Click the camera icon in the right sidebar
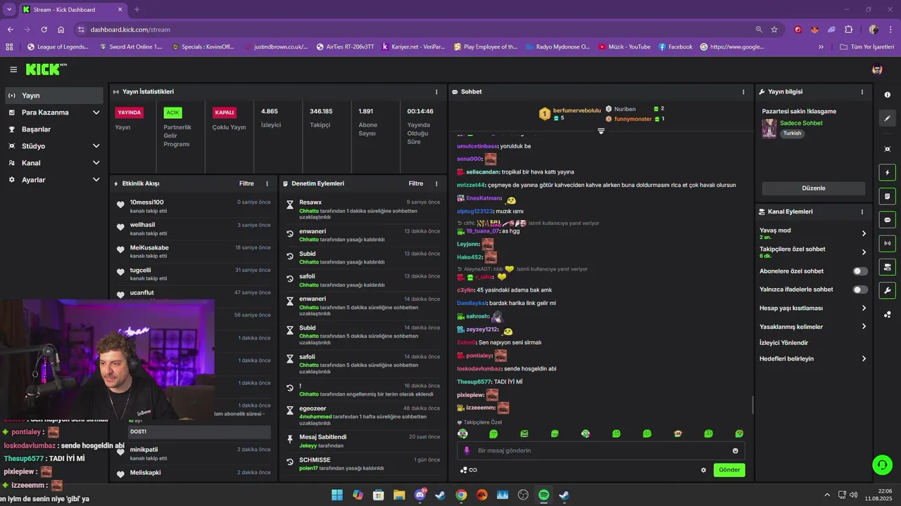The height and width of the screenshot is (506, 901). click(x=887, y=267)
